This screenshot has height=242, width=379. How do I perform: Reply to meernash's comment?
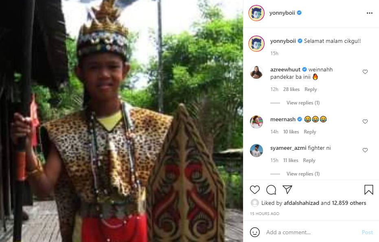pos(310,132)
